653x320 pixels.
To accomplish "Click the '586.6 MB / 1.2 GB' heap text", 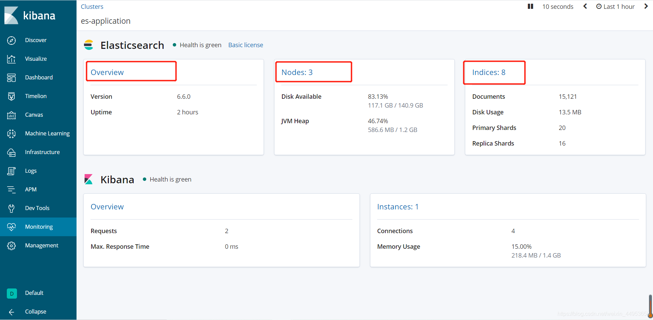I will pos(392,130).
